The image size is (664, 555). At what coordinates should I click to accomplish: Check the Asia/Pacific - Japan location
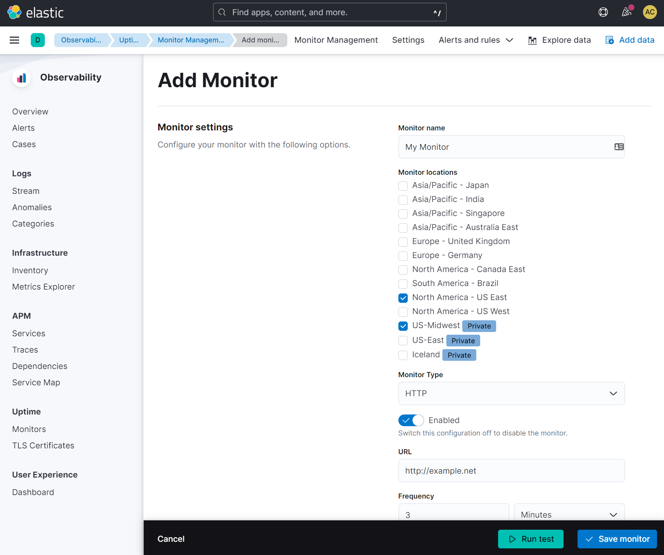pos(403,186)
